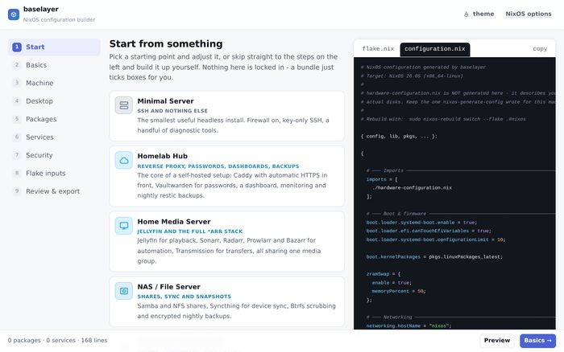The width and height of the screenshot is (564, 352).
Task: Go to the next step via Basics
Action: [x=537, y=341]
